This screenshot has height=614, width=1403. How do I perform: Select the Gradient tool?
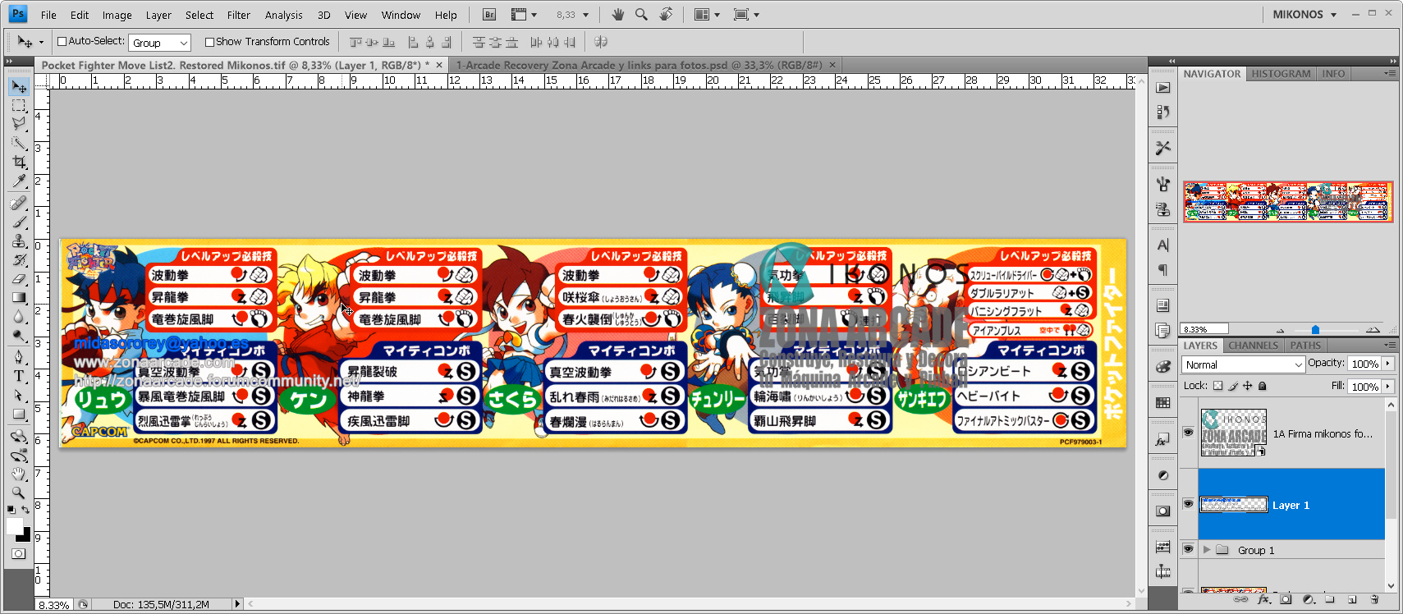point(19,298)
